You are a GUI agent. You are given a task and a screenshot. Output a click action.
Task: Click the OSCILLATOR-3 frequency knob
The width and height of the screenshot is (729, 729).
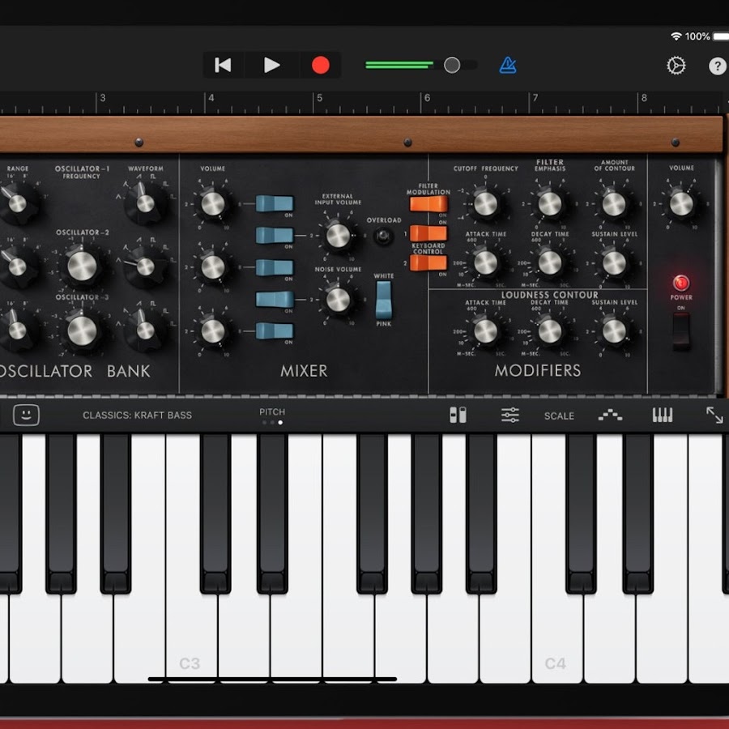pos(83,330)
